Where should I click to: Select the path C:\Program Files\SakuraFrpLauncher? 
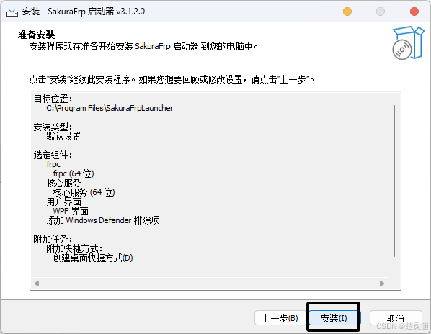click(110, 108)
